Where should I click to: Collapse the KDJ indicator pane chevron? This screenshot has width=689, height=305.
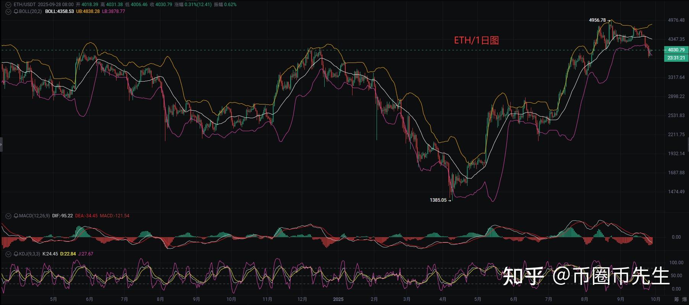point(8,254)
